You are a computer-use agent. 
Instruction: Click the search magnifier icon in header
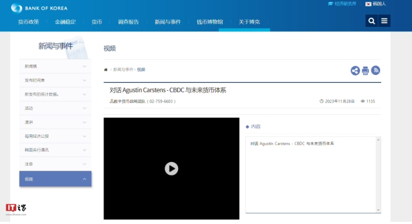372,21
